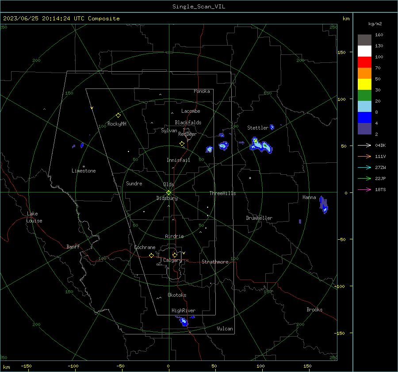This screenshot has width=398, height=372.
Task: Click the kg/m2 unit label
Action: [x=375, y=24]
